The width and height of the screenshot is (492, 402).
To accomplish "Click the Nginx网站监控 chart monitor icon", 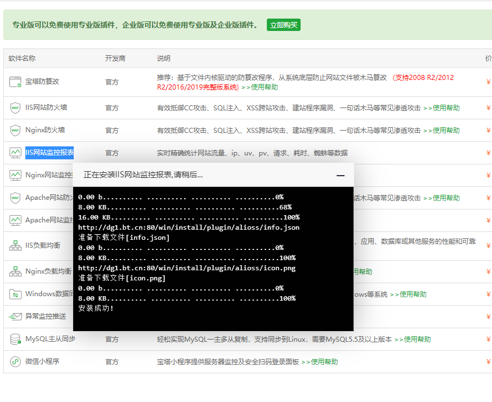I will (x=15, y=176).
